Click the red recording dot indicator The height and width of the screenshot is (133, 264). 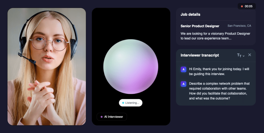click(x=242, y=6)
